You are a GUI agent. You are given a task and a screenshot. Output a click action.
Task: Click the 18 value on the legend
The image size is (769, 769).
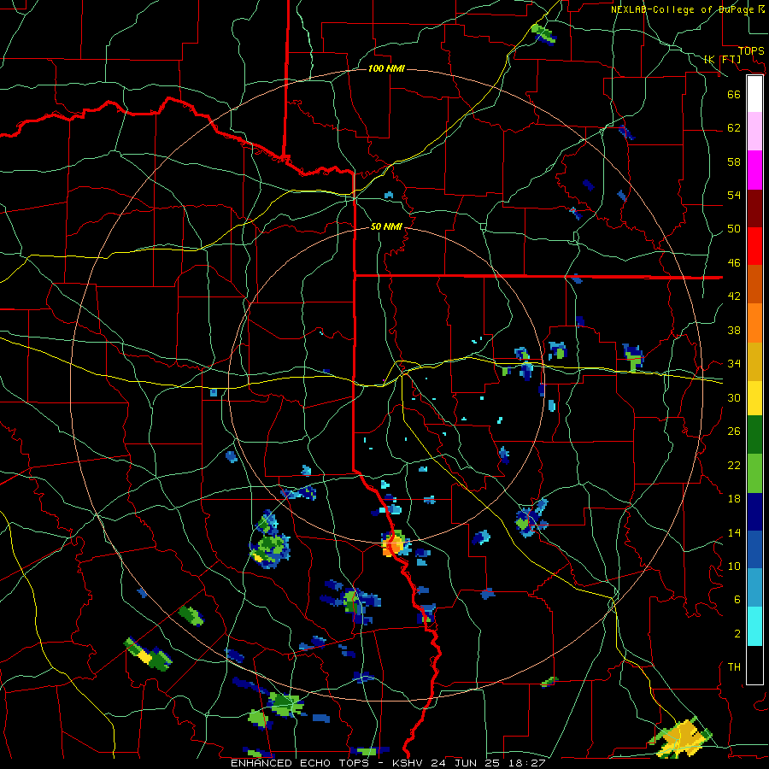pyautogui.click(x=734, y=499)
